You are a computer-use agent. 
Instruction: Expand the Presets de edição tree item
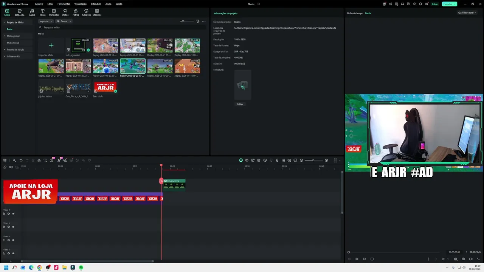(5, 49)
